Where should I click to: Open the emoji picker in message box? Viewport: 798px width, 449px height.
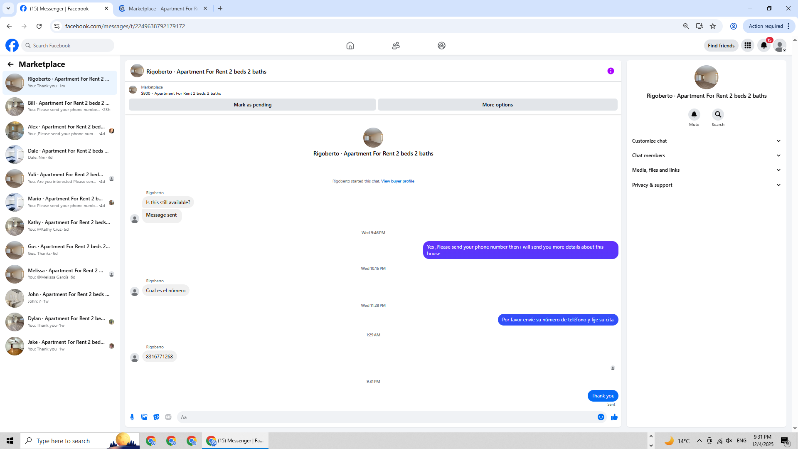(601, 417)
